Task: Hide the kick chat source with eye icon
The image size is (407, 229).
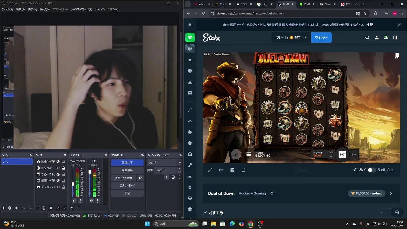Action: (x=58, y=168)
